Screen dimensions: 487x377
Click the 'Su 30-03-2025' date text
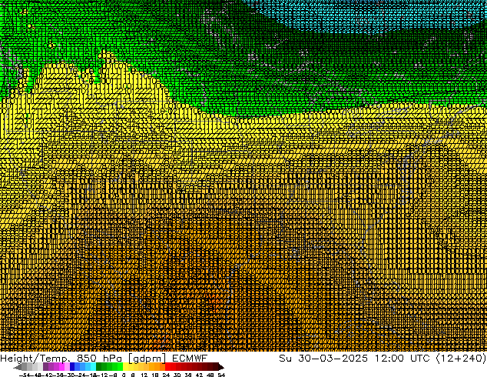click(x=323, y=359)
